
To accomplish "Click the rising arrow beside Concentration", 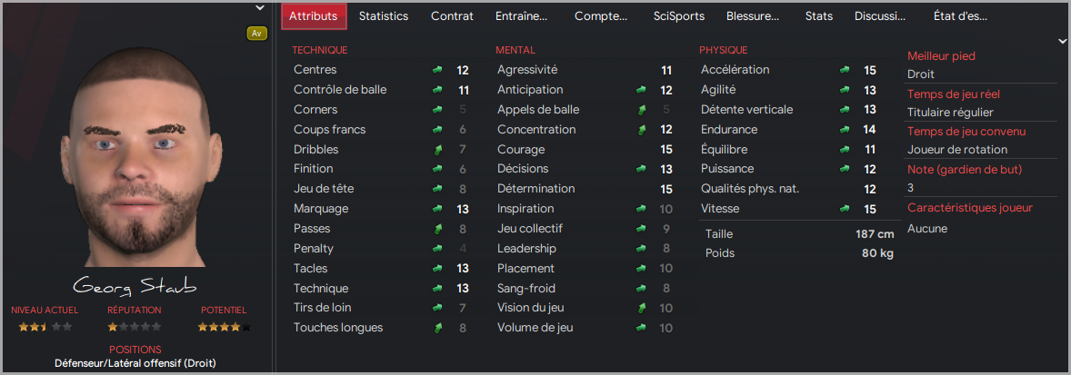I will [641, 130].
